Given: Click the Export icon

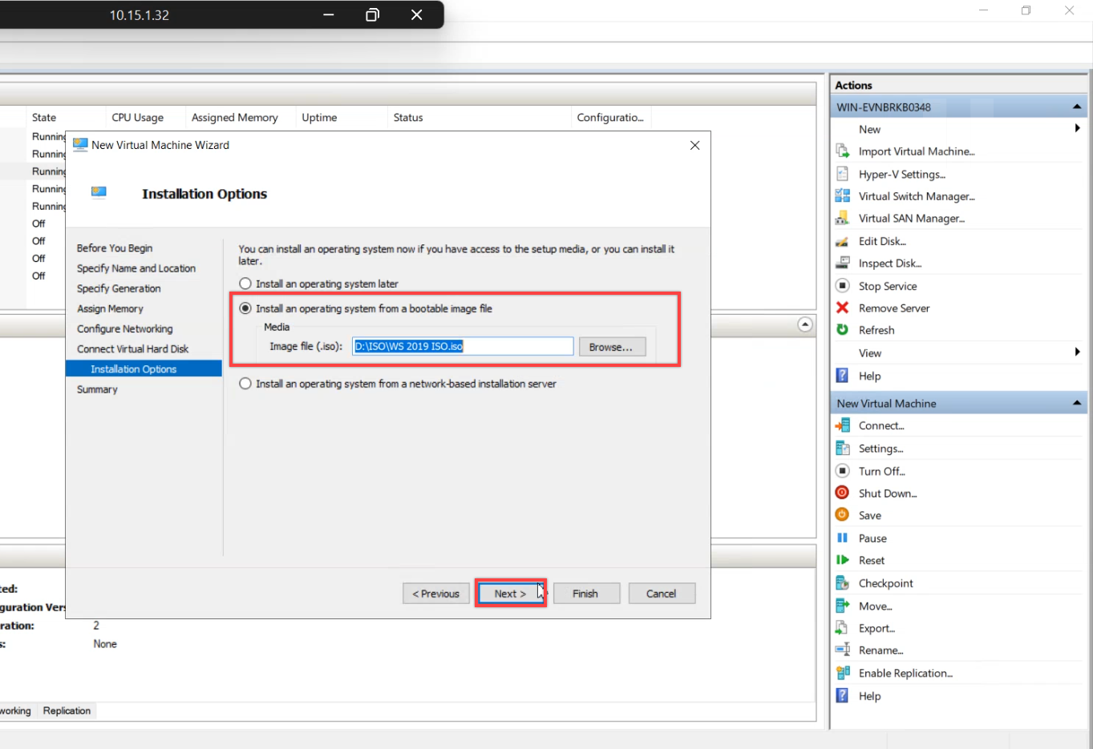Looking at the screenshot, I should click(x=842, y=628).
